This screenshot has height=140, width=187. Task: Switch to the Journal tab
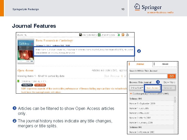click(140, 64)
